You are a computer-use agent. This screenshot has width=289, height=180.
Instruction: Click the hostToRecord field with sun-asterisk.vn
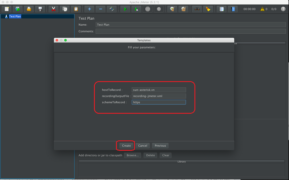point(159,90)
